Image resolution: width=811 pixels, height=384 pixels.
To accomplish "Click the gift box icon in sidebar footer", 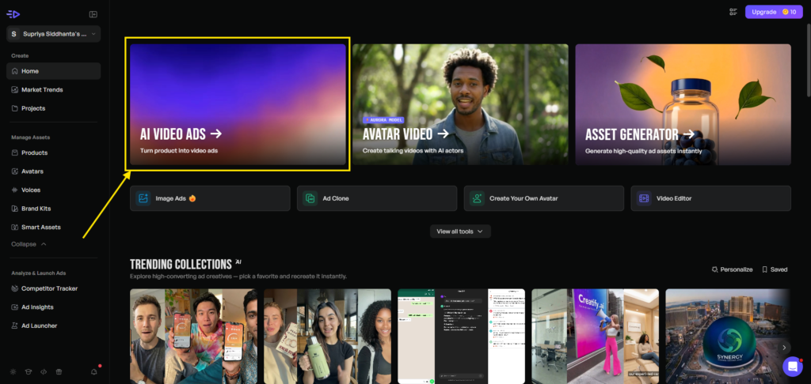I will (x=58, y=371).
